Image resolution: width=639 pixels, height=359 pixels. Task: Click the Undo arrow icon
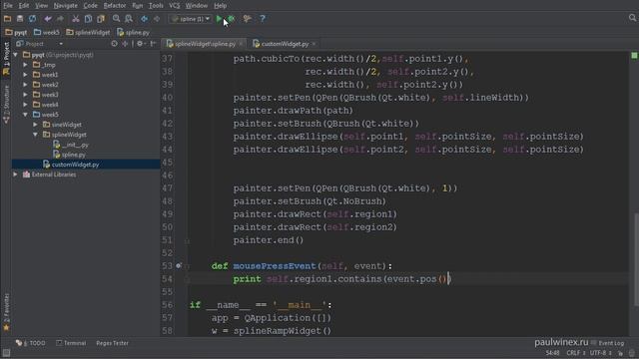[x=48, y=19]
